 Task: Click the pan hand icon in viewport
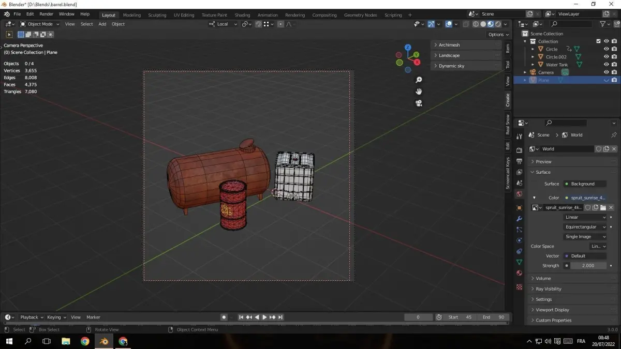click(419, 92)
